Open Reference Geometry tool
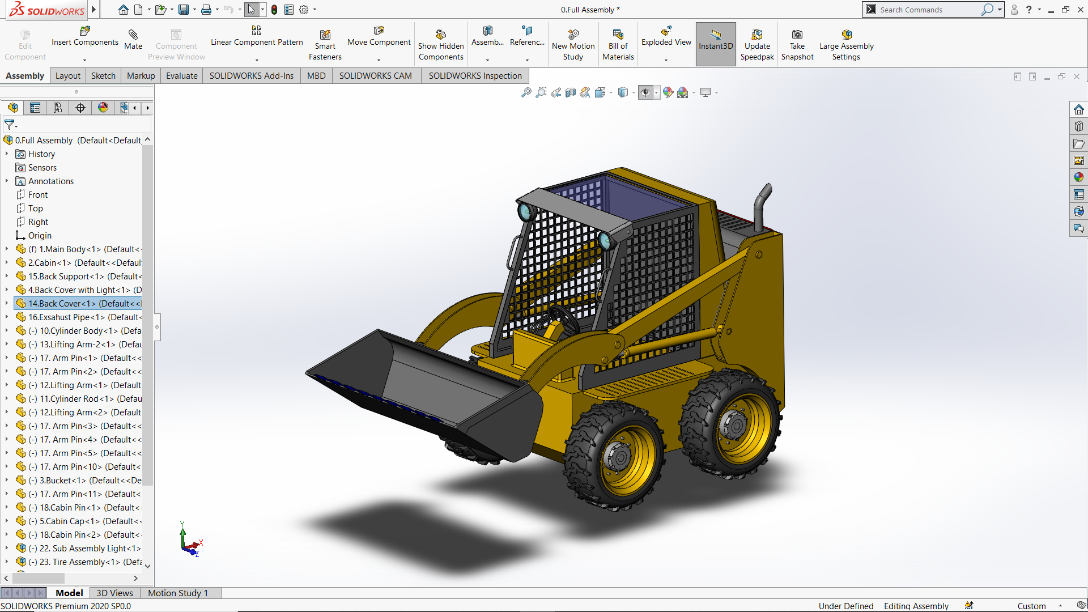Image resolution: width=1088 pixels, height=612 pixels. click(x=527, y=37)
